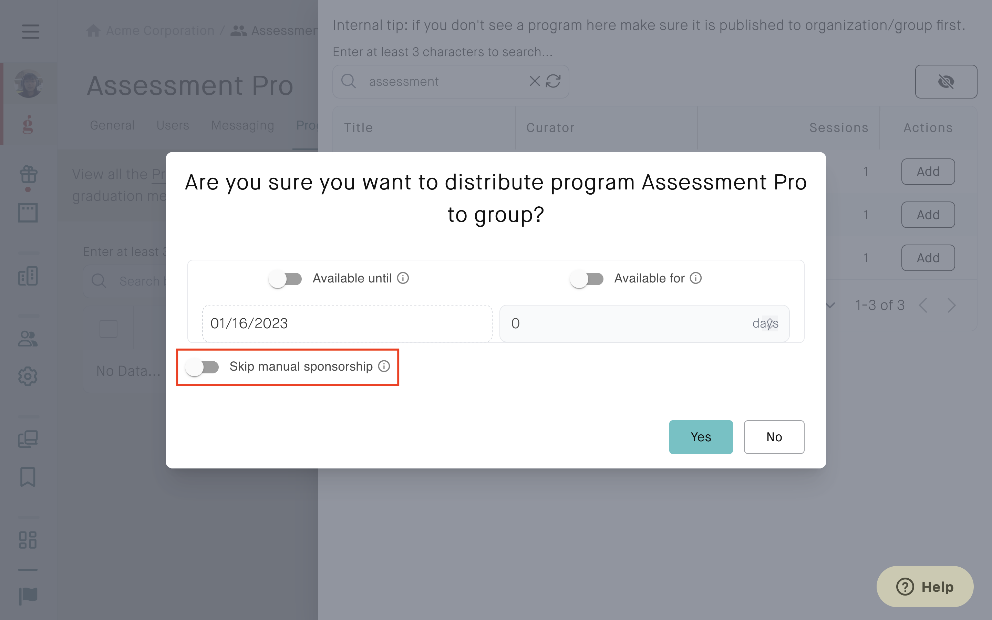The height and width of the screenshot is (620, 992).
Task: Go to next page with right chevron
Action: tap(951, 305)
